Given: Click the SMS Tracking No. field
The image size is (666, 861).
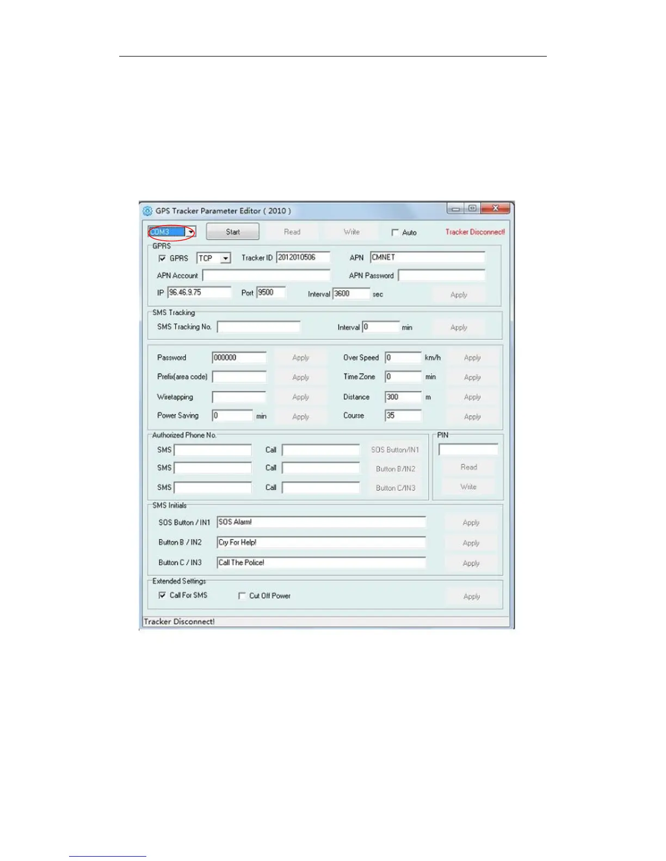Looking at the screenshot, I should pyautogui.click(x=258, y=327).
